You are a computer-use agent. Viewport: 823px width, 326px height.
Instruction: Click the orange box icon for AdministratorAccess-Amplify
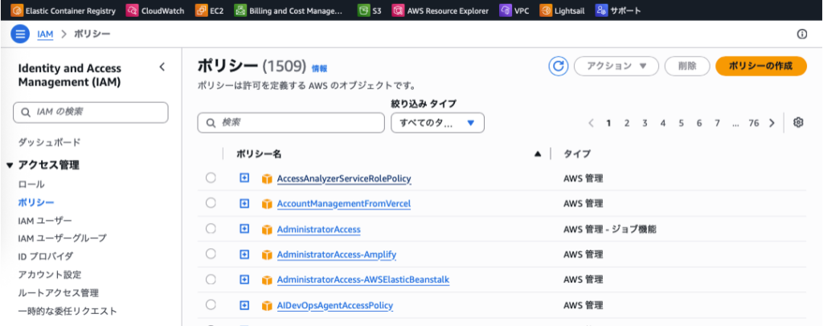pos(267,255)
